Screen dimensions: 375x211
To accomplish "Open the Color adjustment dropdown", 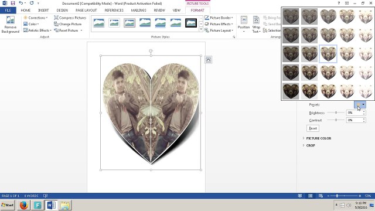I will 31,24.
